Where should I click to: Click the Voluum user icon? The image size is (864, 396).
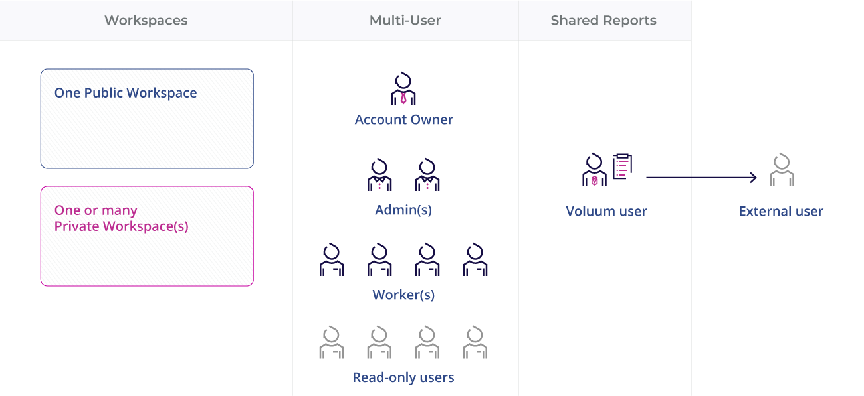pyautogui.click(x=594, y=168)
